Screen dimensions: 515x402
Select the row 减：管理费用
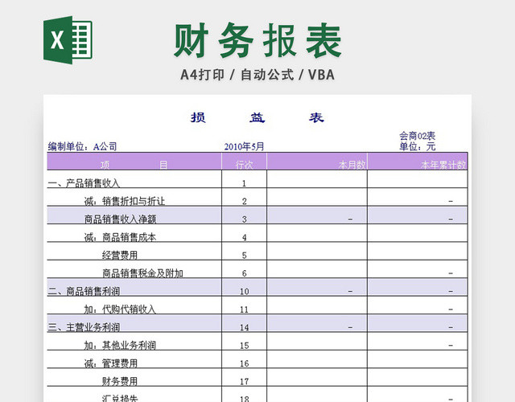pyautogui.click(x=257, y=359)
